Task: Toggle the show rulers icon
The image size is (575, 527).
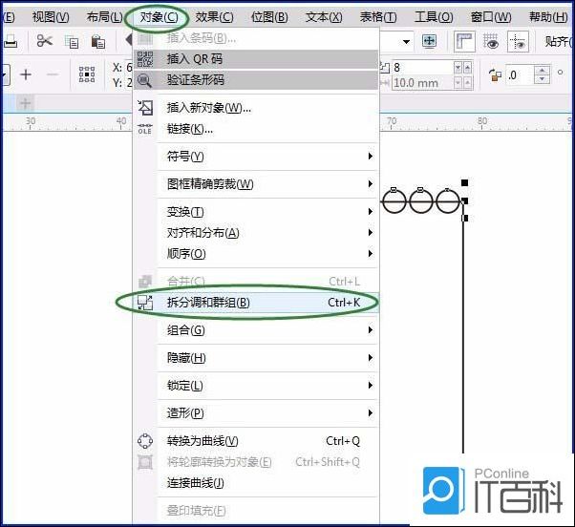Action: coord(464,41)
